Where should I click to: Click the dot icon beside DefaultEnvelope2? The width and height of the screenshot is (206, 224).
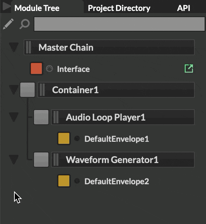coord(77,181)
